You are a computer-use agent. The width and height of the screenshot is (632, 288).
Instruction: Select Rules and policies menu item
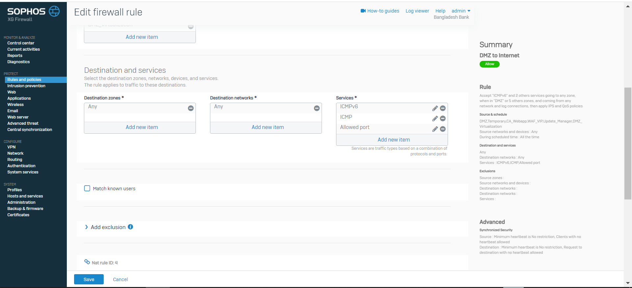click(36, 80)
